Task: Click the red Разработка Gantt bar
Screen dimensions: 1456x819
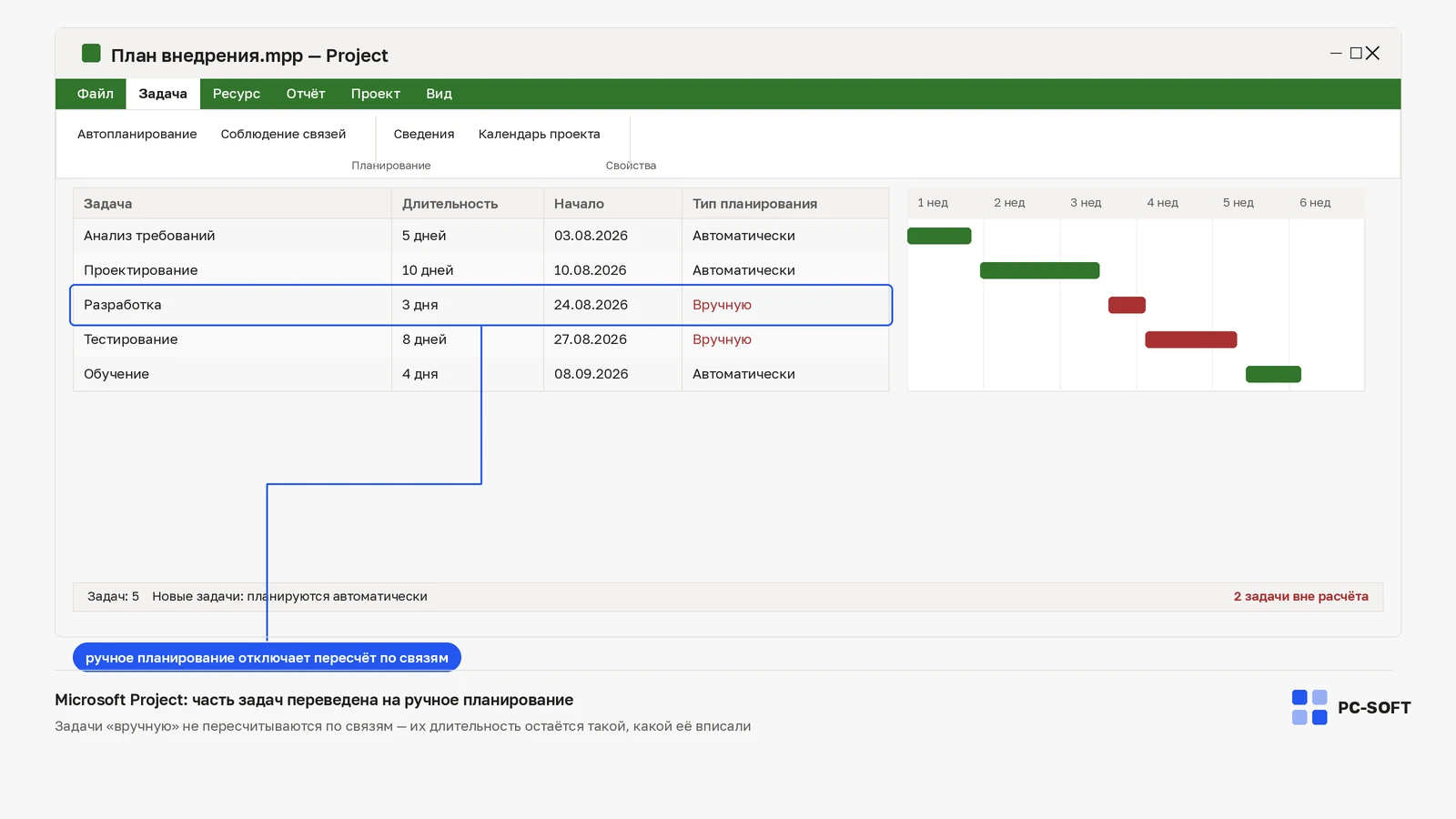Action: pos(1127,305)
